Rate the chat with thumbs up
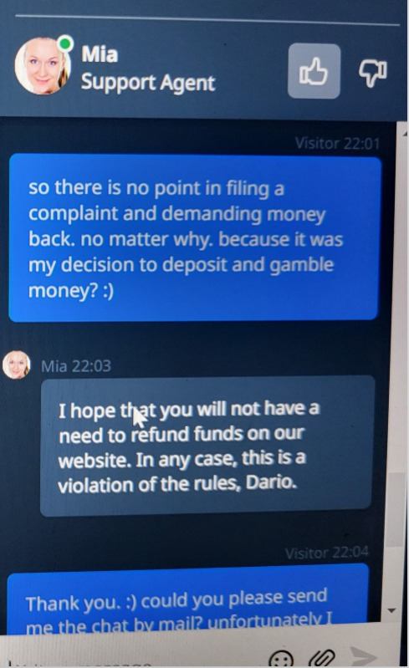Viewport: 409px width, 668px height. pos(314,71)
